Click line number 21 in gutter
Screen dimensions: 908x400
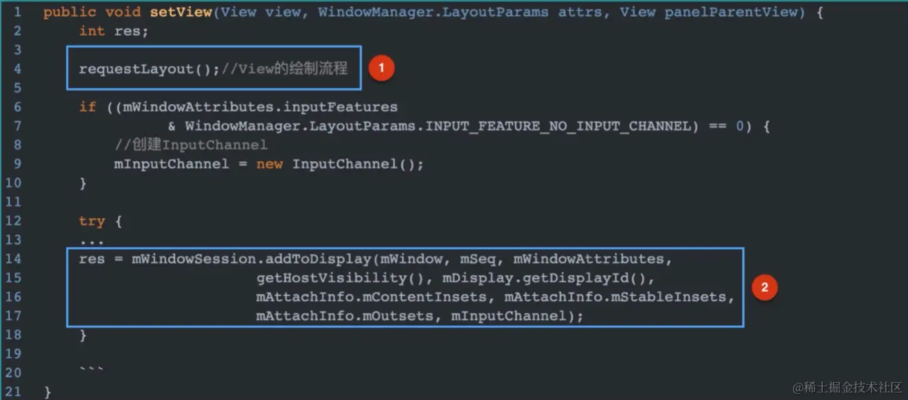click(13, 392)
